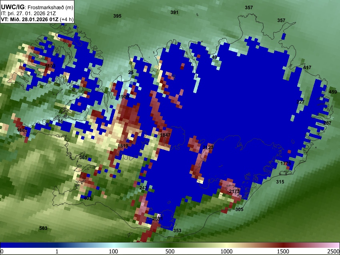Click the 1847 value label

pyautogui.click(x=165, y=135)
